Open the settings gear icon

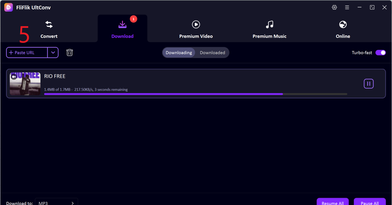[x=334, y=7]
